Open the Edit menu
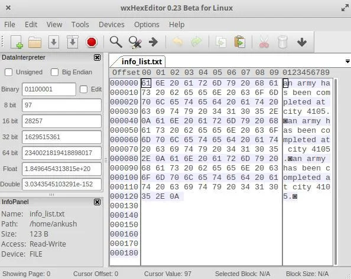The width and height of the screenshot is (351, 279). [x=31, y=24]
